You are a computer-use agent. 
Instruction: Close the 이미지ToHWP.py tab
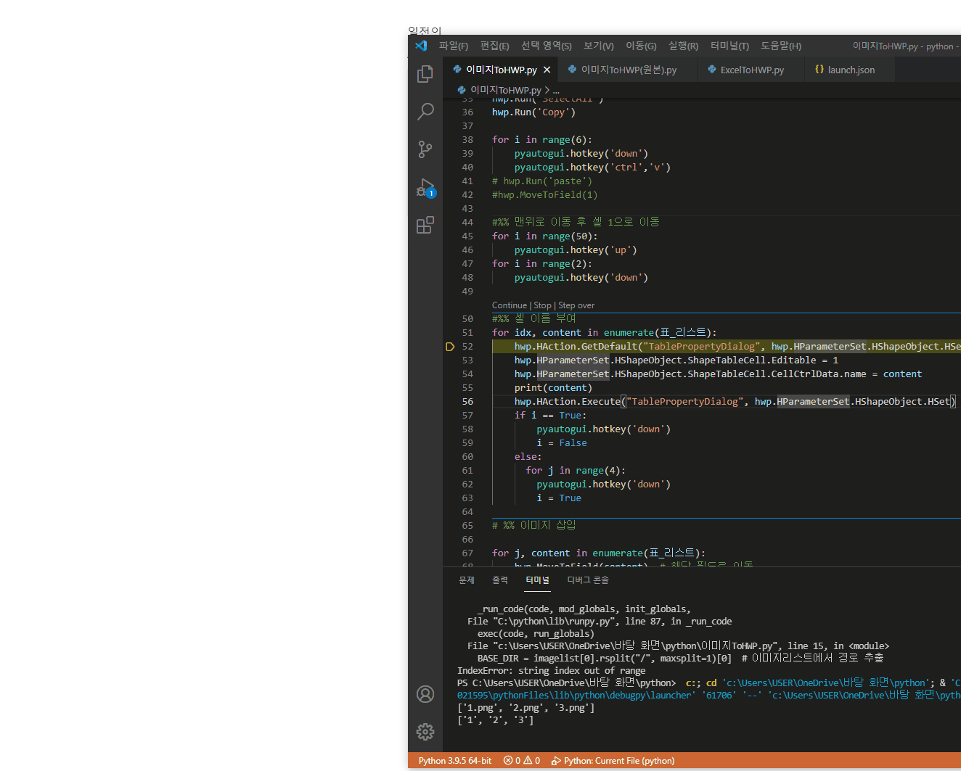(547, 70)
